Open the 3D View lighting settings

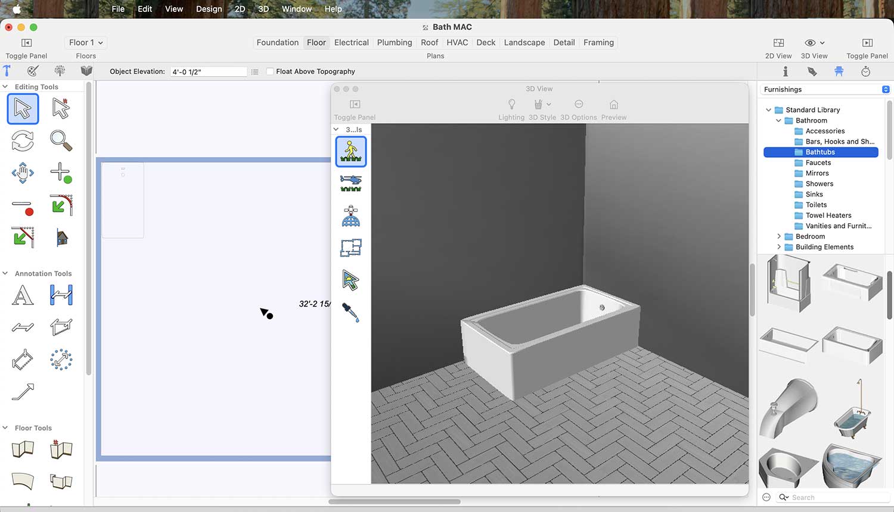tap(511, 108)
